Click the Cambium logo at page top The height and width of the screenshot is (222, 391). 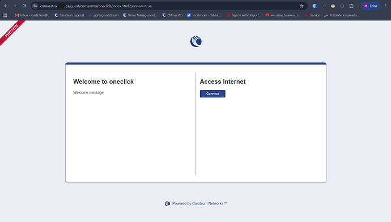[x=196, y=41]
